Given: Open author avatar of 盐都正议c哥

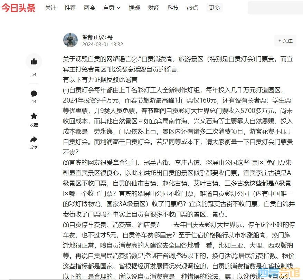Looking at the screenshot, I should pyautogui.click(x=70, y=40).
